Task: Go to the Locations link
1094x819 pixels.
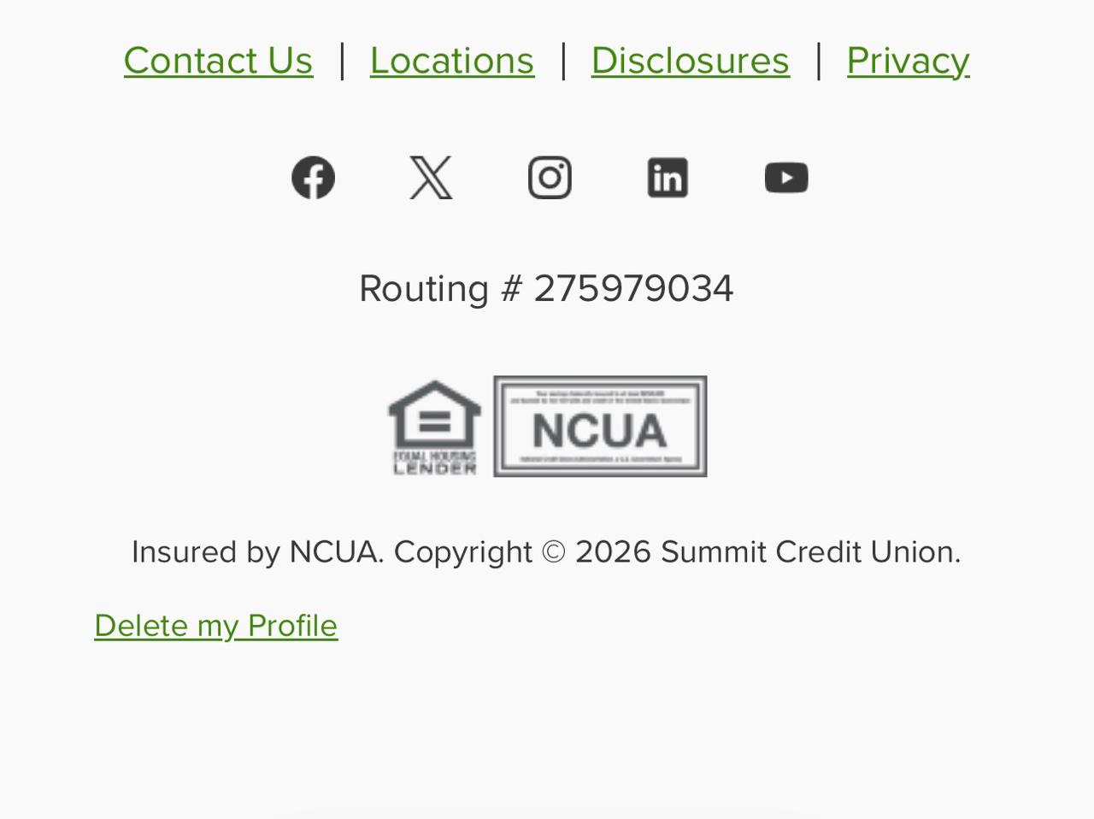Action: pos(452,61)
